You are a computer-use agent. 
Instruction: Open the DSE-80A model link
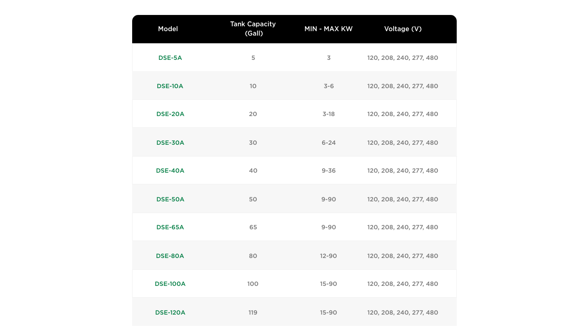(x=170, y=256)
